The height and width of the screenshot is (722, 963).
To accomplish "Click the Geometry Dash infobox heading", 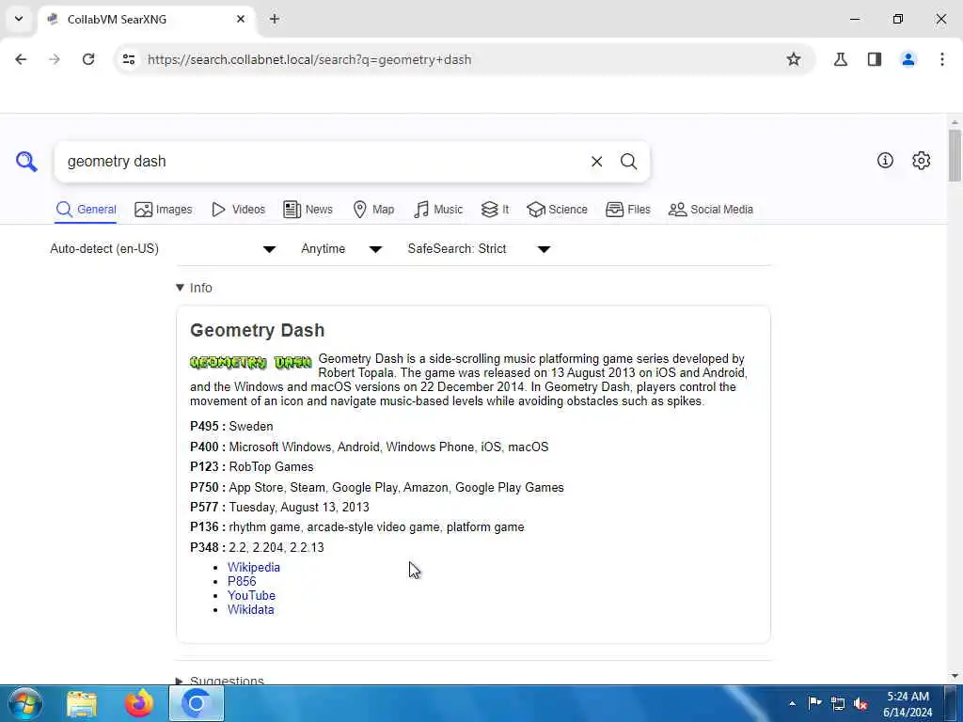I will pyautogui.click(x=258, y=330).
